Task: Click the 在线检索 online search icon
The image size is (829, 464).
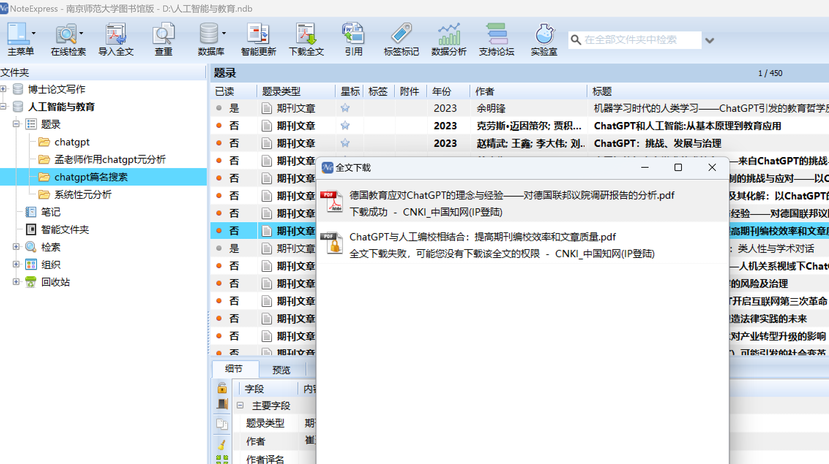Action: click(x=66, y=33)
